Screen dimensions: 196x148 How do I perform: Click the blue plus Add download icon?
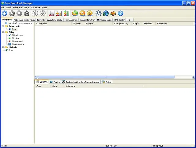click(5, 13)
